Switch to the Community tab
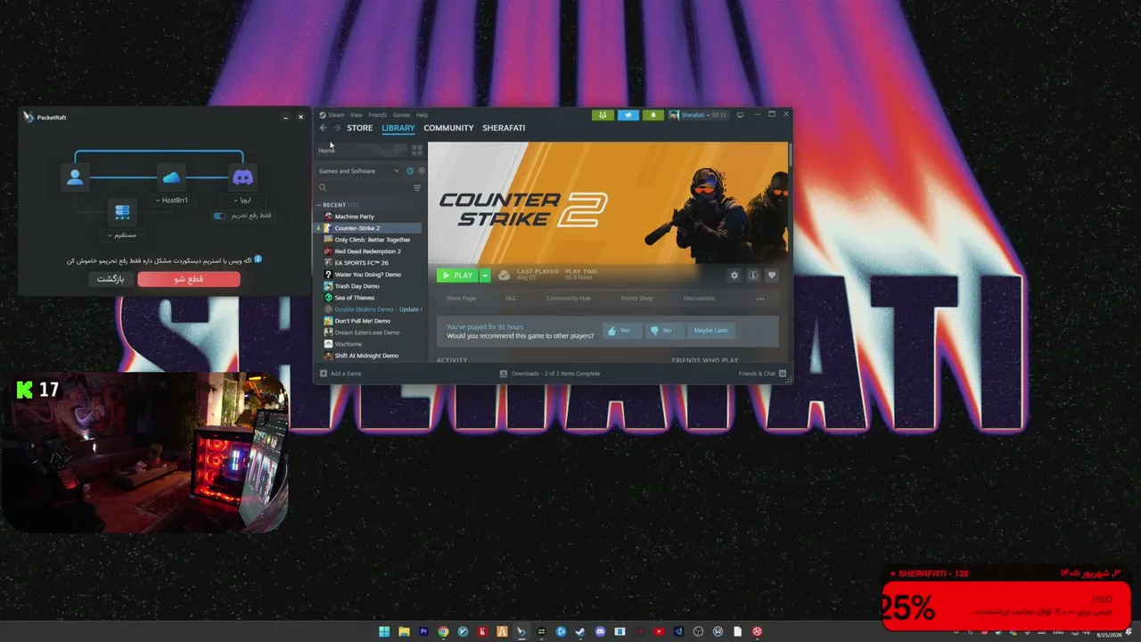 coord(448,128)
